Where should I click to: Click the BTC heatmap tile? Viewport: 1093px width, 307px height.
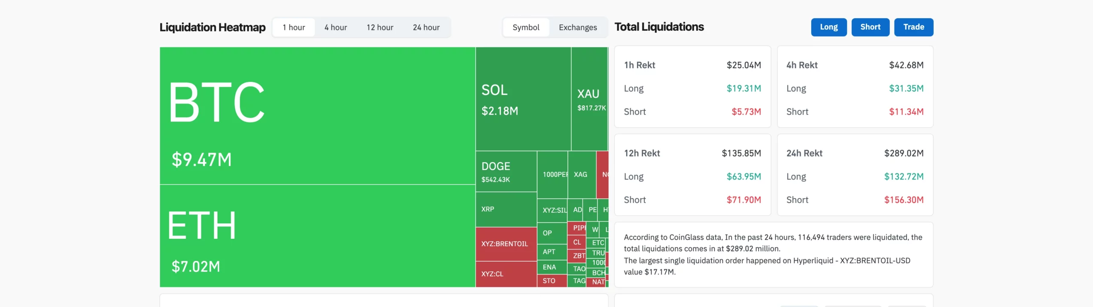tap(317, 116)
